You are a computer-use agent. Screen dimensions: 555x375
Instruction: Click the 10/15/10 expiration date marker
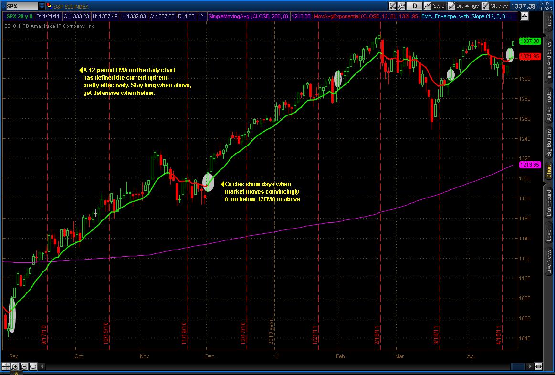[x=105, y=333]
